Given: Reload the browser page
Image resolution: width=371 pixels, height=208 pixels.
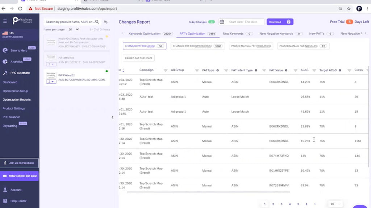Looking at the screenshot, I should click(x=20, y=9).
